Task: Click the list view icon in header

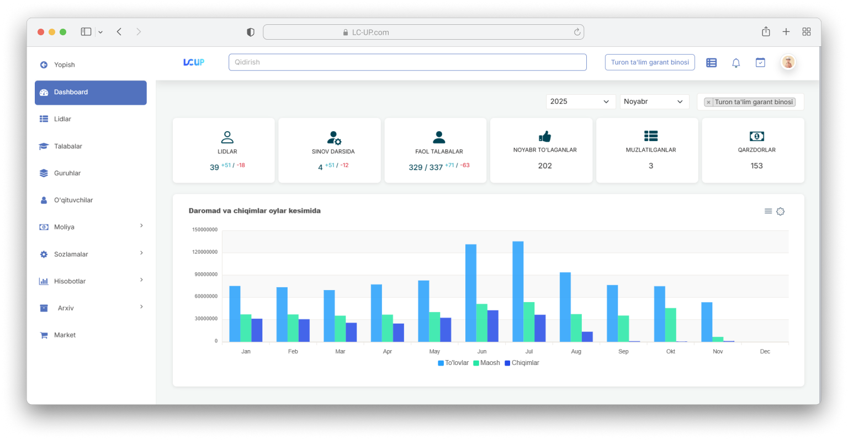Action: (712, 63)
